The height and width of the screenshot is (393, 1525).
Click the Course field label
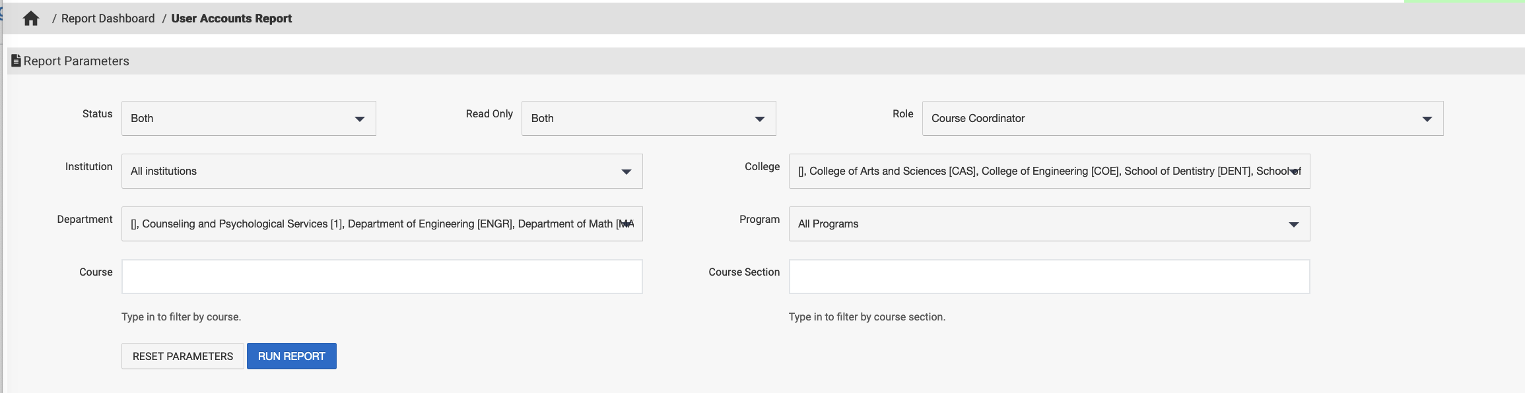point(96,272)
